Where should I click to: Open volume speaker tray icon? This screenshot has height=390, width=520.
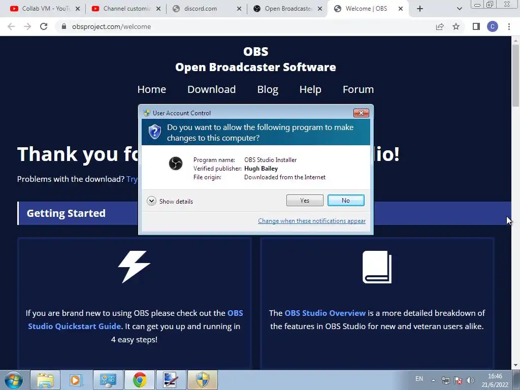point(470,380)
